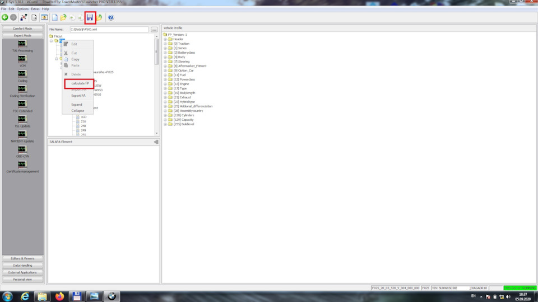Switch to Expert Mode
Screen dimensions: 538x302
pos(22,36)
